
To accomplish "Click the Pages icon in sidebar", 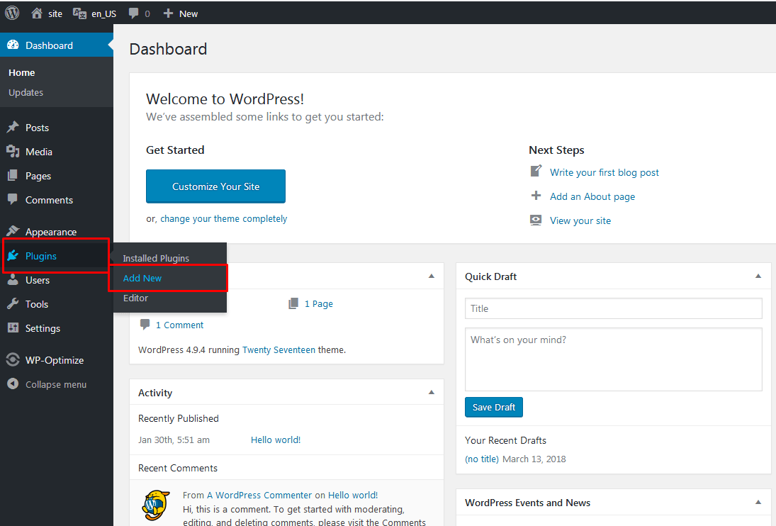I will pyautogui.click(x=13, y=175).
